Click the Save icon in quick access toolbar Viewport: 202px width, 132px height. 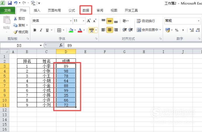pyautogui.click(x=10, y=3)
